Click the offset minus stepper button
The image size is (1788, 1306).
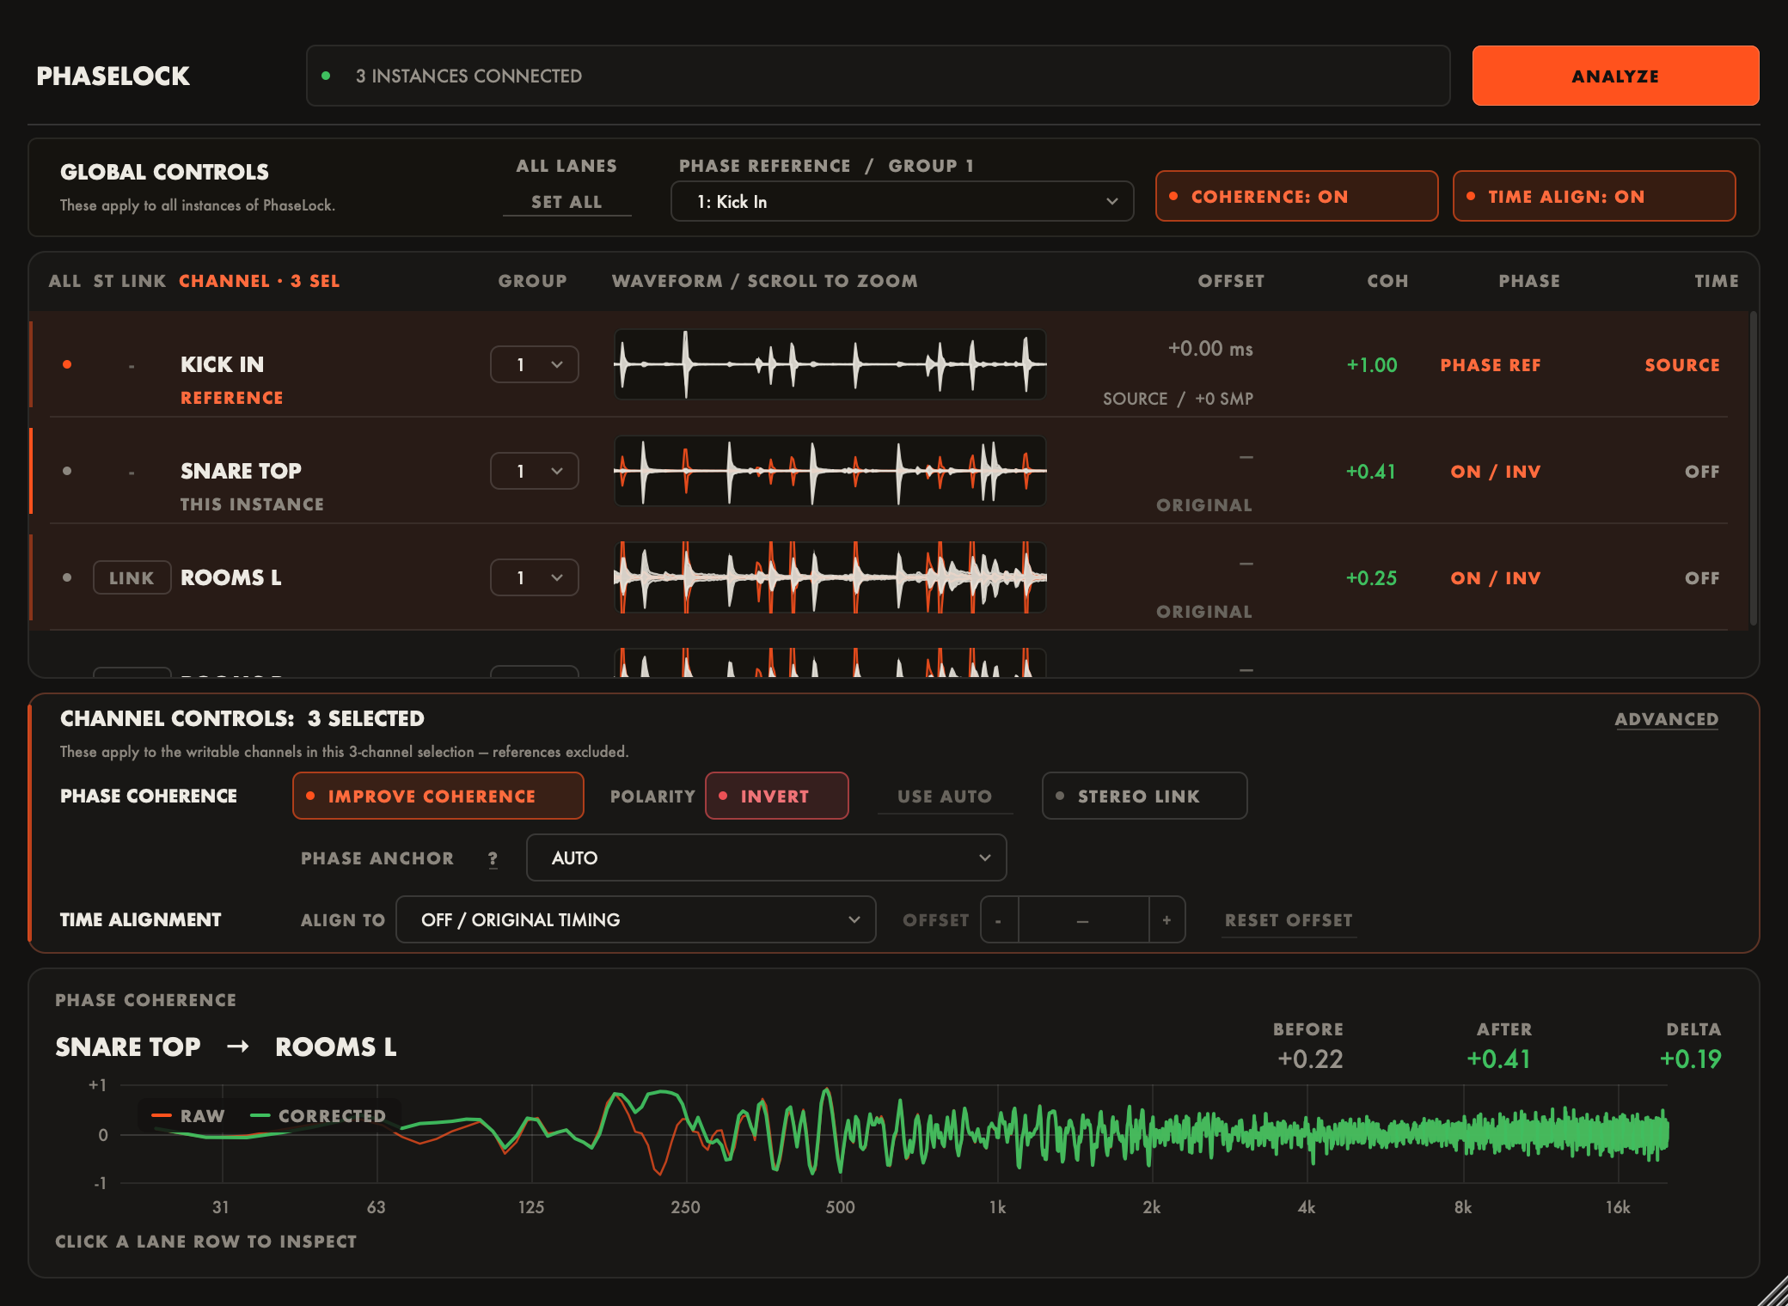click(x=999, y=919)
